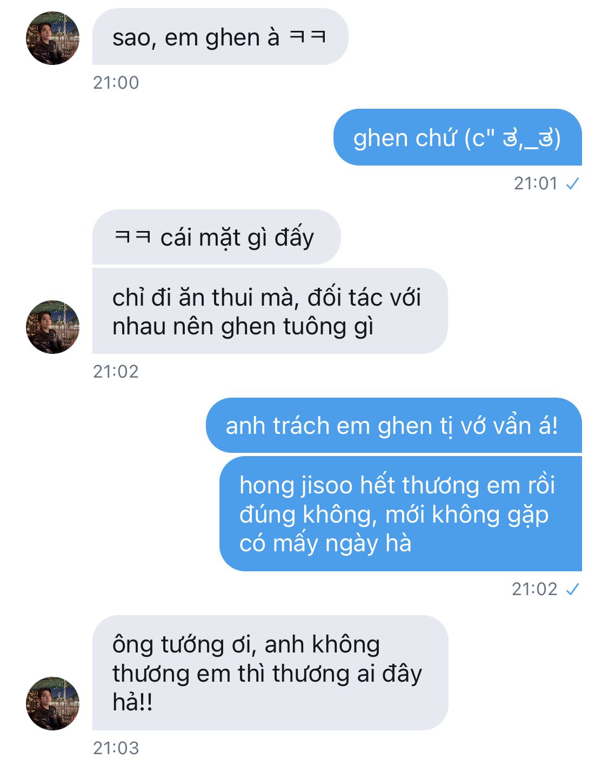
Task: Tap the 'ㅋㅋ' text in first message
Action: coord(308,37)
